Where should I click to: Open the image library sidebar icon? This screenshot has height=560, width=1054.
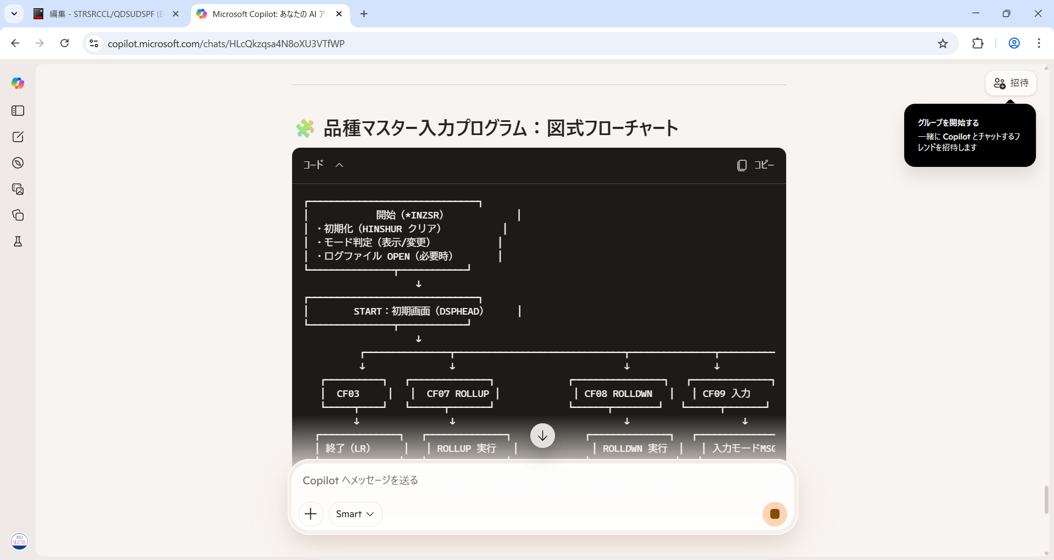pos(18,189)
